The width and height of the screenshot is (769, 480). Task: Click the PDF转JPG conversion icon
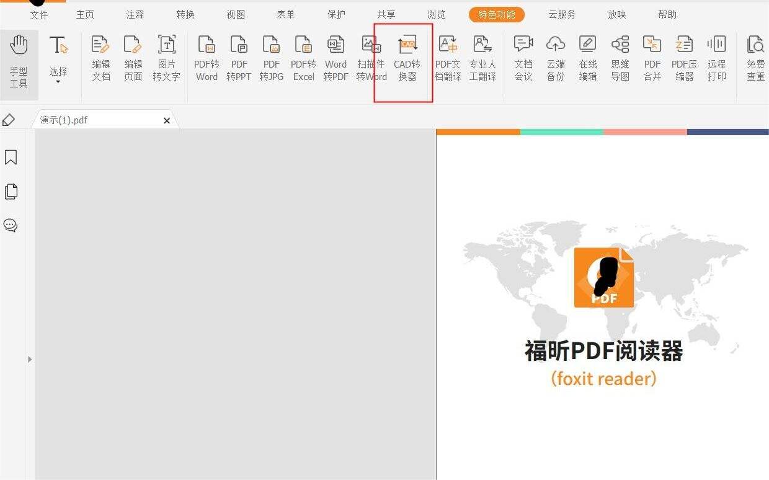point(271,59)
